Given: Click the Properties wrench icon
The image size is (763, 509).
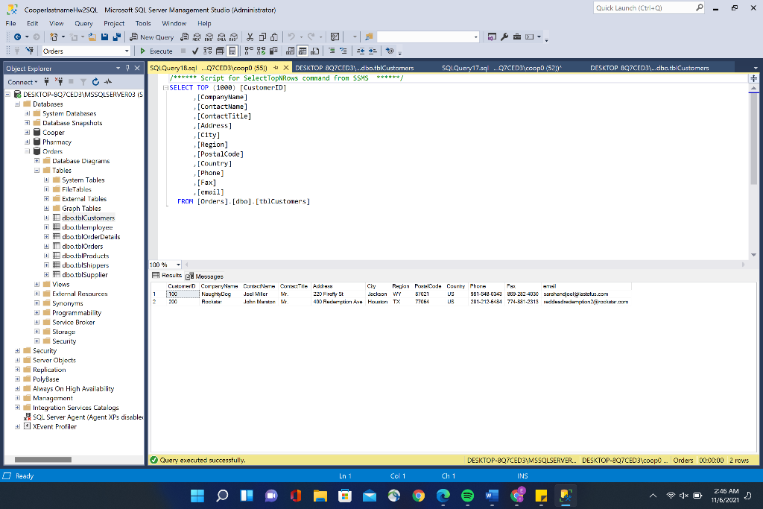Looking at the screenshot, I should tap(504, 37).
